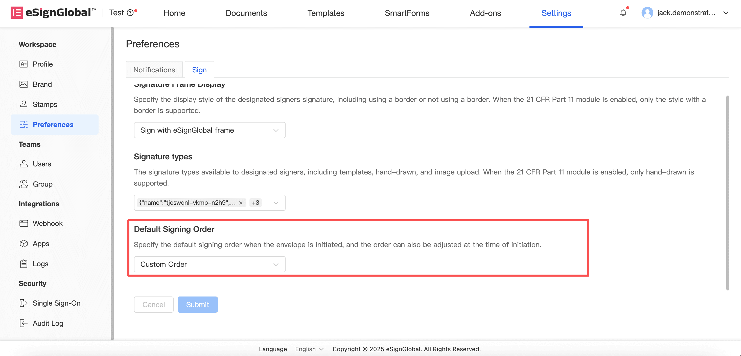Click the notification bell icon

[623, 13]
